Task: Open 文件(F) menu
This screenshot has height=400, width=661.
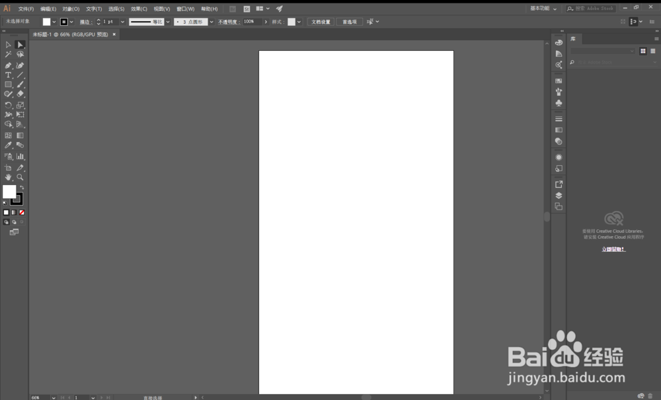Action: (26, 9)
